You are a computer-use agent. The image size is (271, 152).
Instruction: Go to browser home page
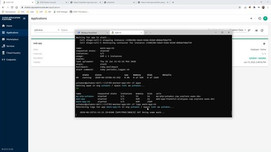click(17, 8)
